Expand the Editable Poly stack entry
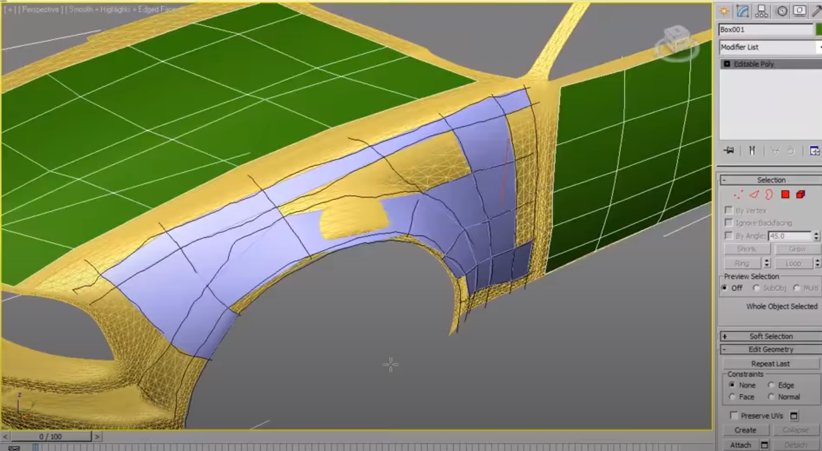Image resolution: width=822 pixels, height=451 pixels. click(727, 64)
